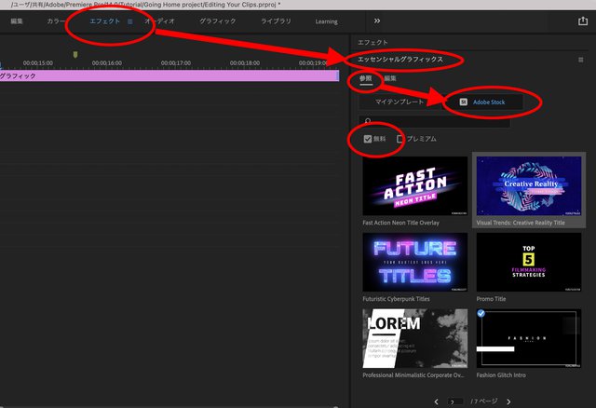596x408 pixels.
Task: Click the Fast Action Neon Title Overlay label
Action: pyautogui.click(x=400, y=223)
